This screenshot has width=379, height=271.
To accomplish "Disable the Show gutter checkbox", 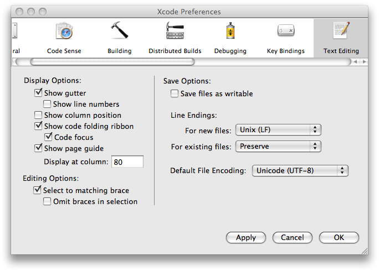I will (x=38, y=93).
